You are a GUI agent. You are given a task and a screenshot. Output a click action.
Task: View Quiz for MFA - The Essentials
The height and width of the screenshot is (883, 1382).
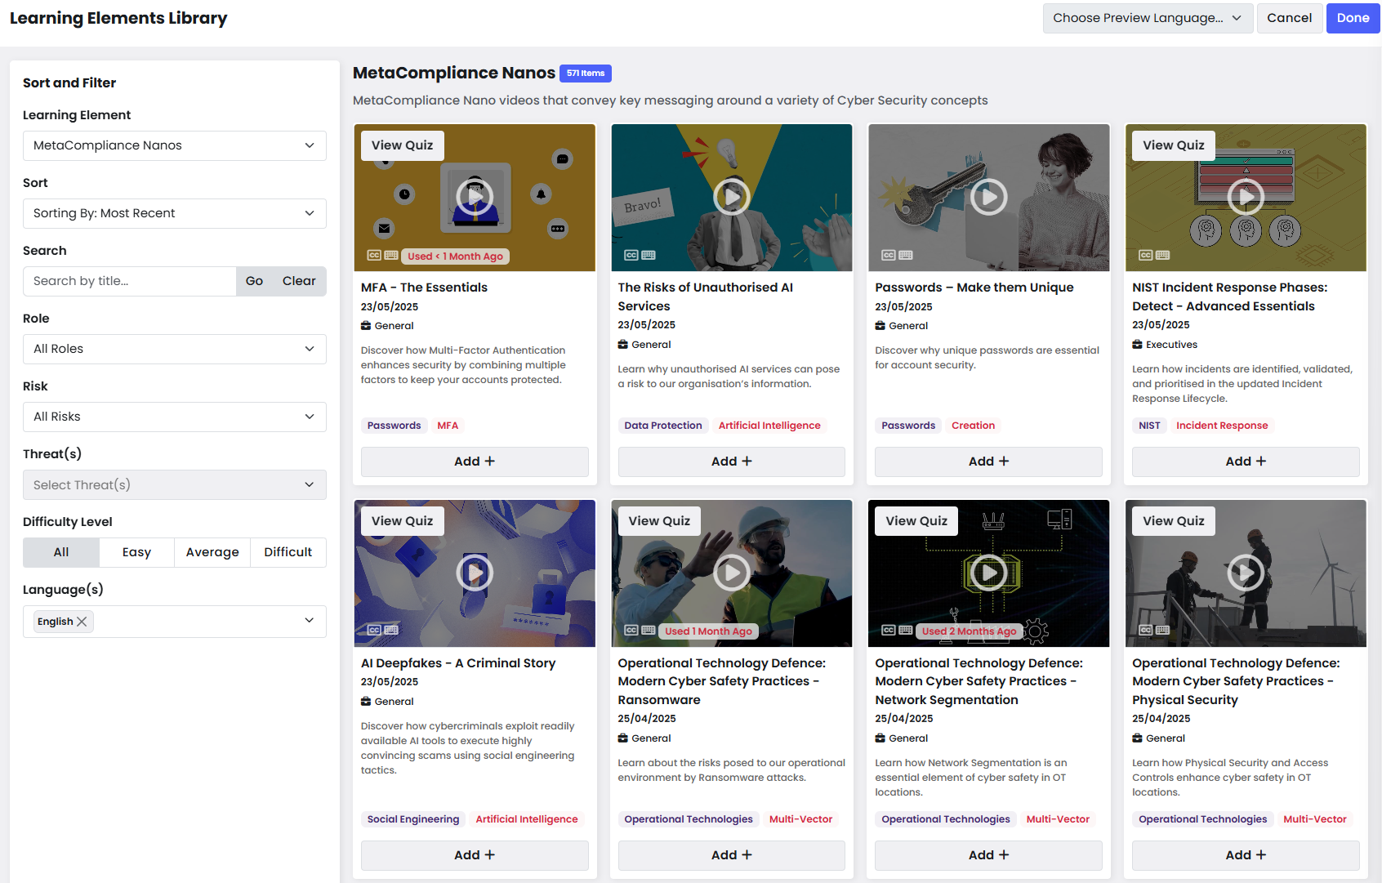403,145
